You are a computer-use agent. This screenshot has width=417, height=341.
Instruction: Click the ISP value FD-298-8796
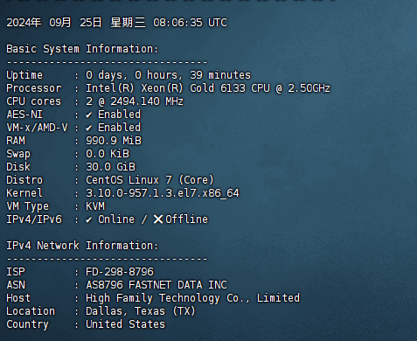(120, 272)
